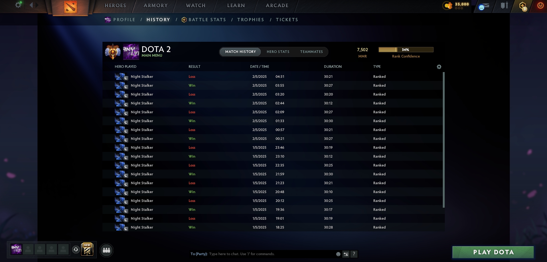547x262 pixels.
Task: Open the HEROES menu
Action: tap(115, 5)
